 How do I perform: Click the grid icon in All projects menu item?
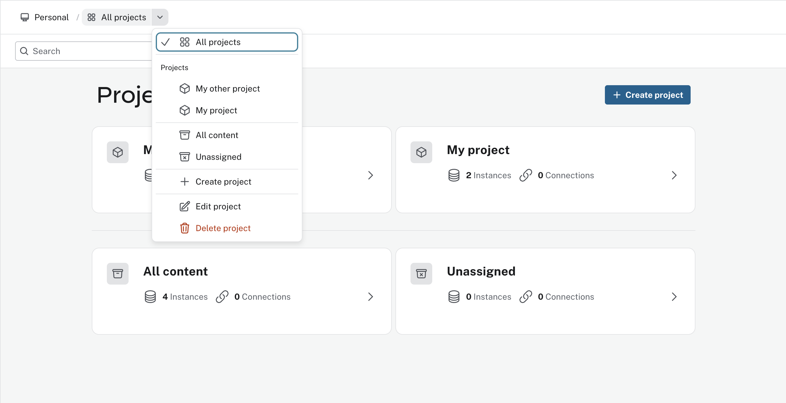[185, 42]
